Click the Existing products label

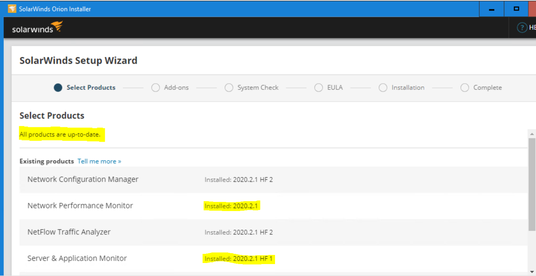(47, 161)
